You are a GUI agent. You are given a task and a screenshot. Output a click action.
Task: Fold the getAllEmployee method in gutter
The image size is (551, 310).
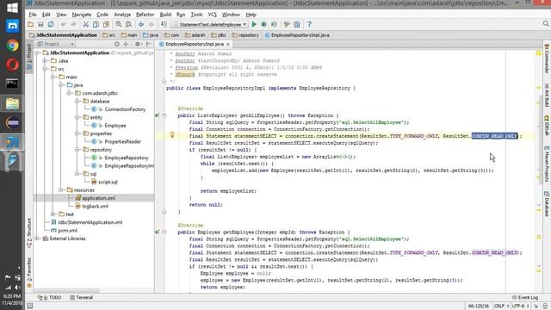(164, 115)
